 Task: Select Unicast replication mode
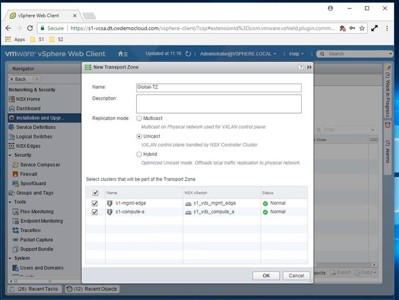point(139,136)
